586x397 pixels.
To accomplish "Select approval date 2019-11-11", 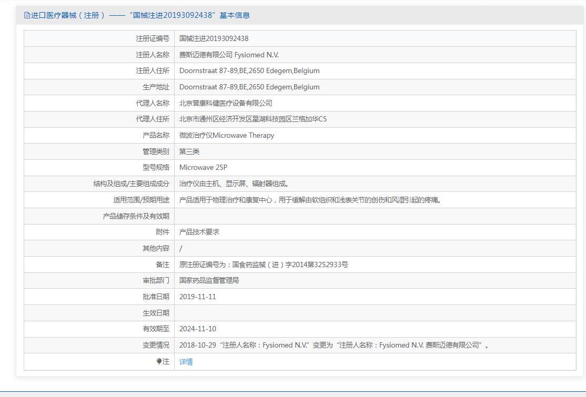I will click(x=198, y=297).
